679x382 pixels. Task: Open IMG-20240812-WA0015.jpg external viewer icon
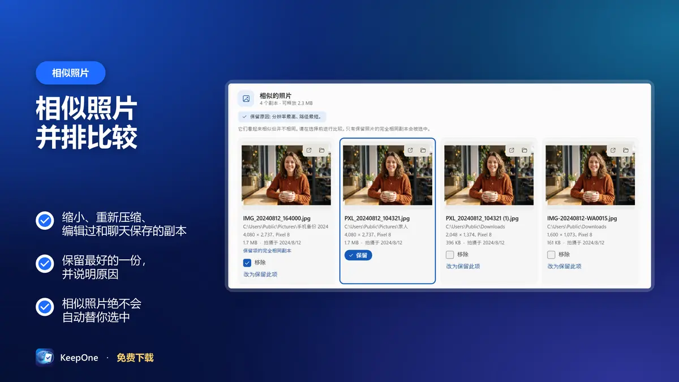pyautogui.click(x=613, y=151)
